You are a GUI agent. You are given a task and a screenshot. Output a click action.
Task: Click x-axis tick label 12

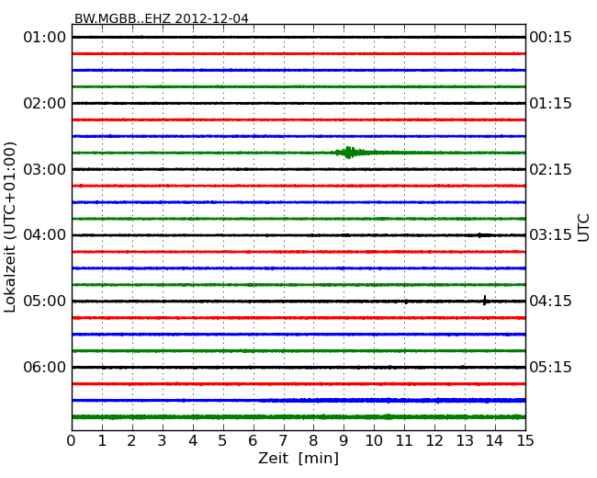coord(434,441)
